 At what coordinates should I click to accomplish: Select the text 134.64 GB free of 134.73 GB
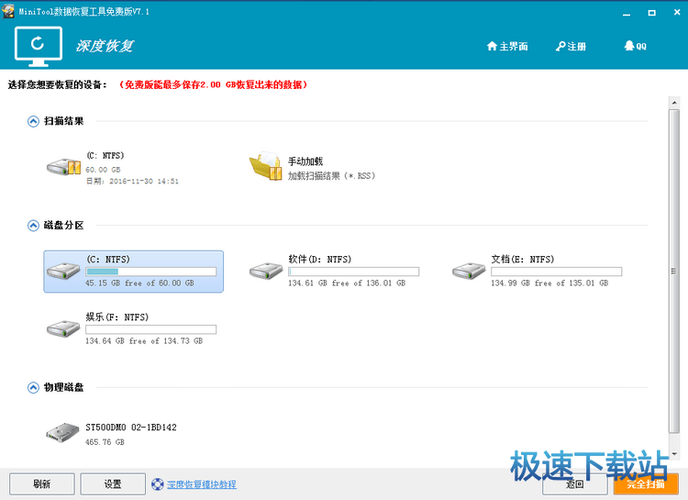click(144, 341)
